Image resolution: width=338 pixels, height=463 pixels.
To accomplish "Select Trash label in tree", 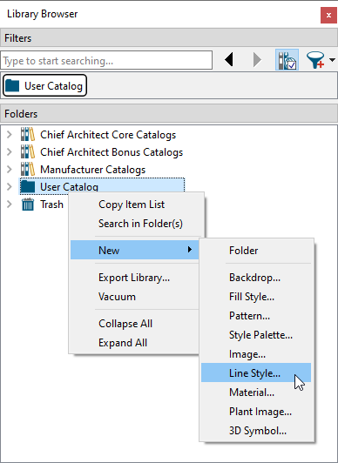I will pyautogui.click(x=51, y=205).
